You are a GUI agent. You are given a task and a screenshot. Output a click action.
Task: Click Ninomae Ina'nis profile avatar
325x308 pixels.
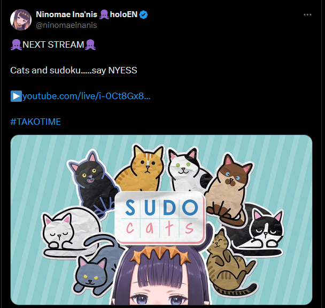point(21,20)
